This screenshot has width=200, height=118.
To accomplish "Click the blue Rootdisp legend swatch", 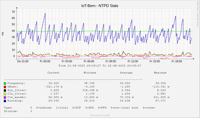I will click(x=5, y=101).
